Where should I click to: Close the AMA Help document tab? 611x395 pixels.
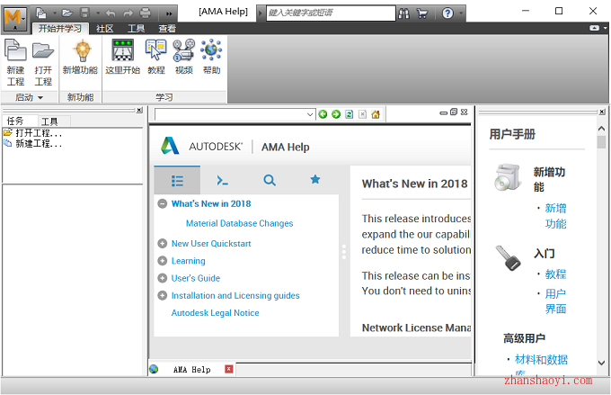(229, 369)
